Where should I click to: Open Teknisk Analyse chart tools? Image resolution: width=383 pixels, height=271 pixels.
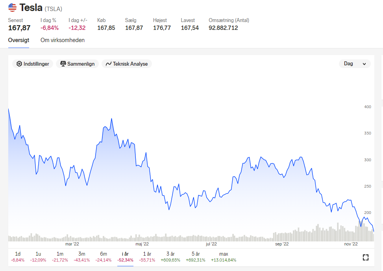click(126, 64)
